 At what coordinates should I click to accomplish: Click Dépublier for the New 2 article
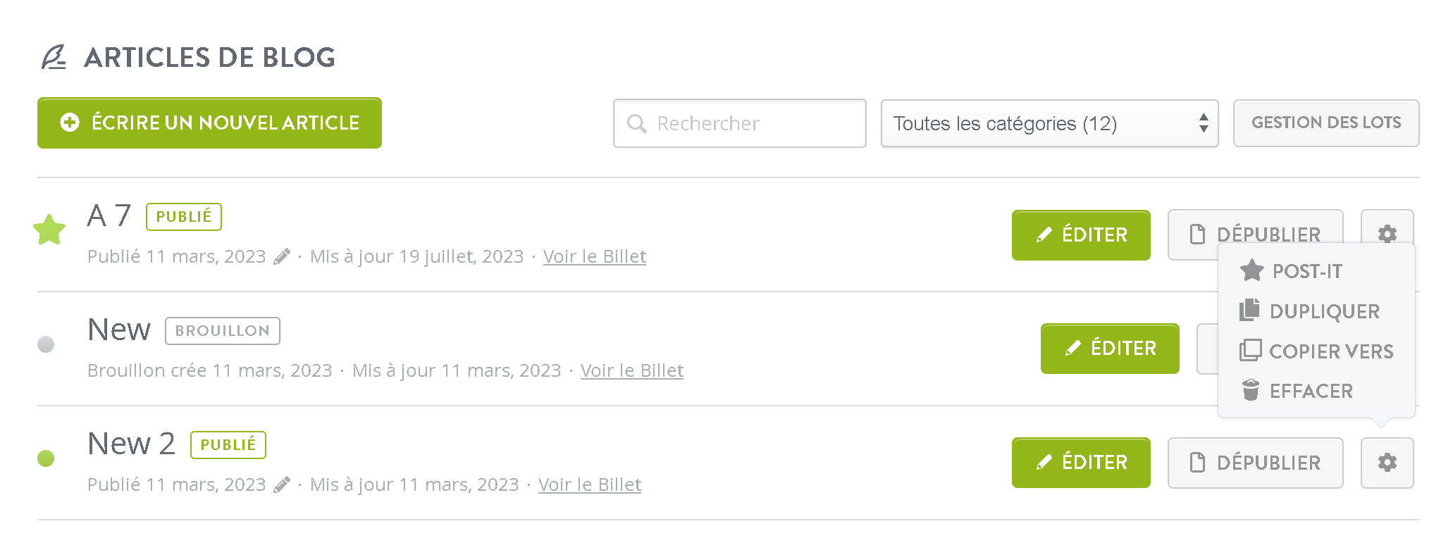point(1255,463)
